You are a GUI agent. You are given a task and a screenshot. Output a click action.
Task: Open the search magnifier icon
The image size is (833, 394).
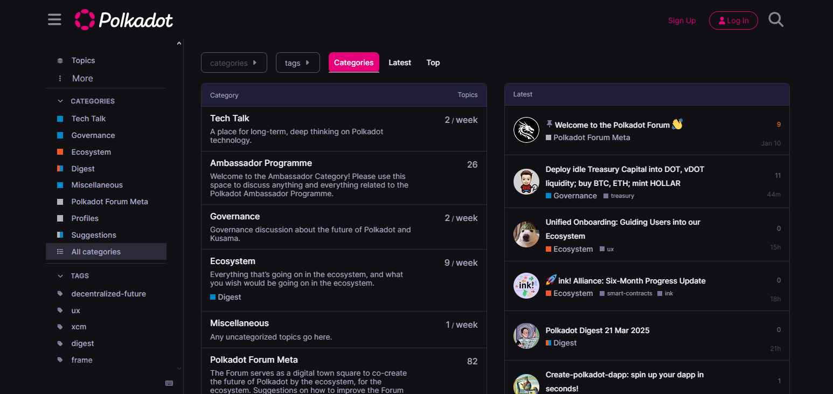776,20
